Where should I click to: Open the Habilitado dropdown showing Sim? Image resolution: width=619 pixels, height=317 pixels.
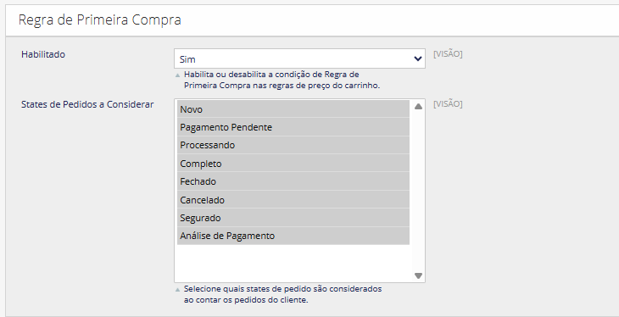299,58
